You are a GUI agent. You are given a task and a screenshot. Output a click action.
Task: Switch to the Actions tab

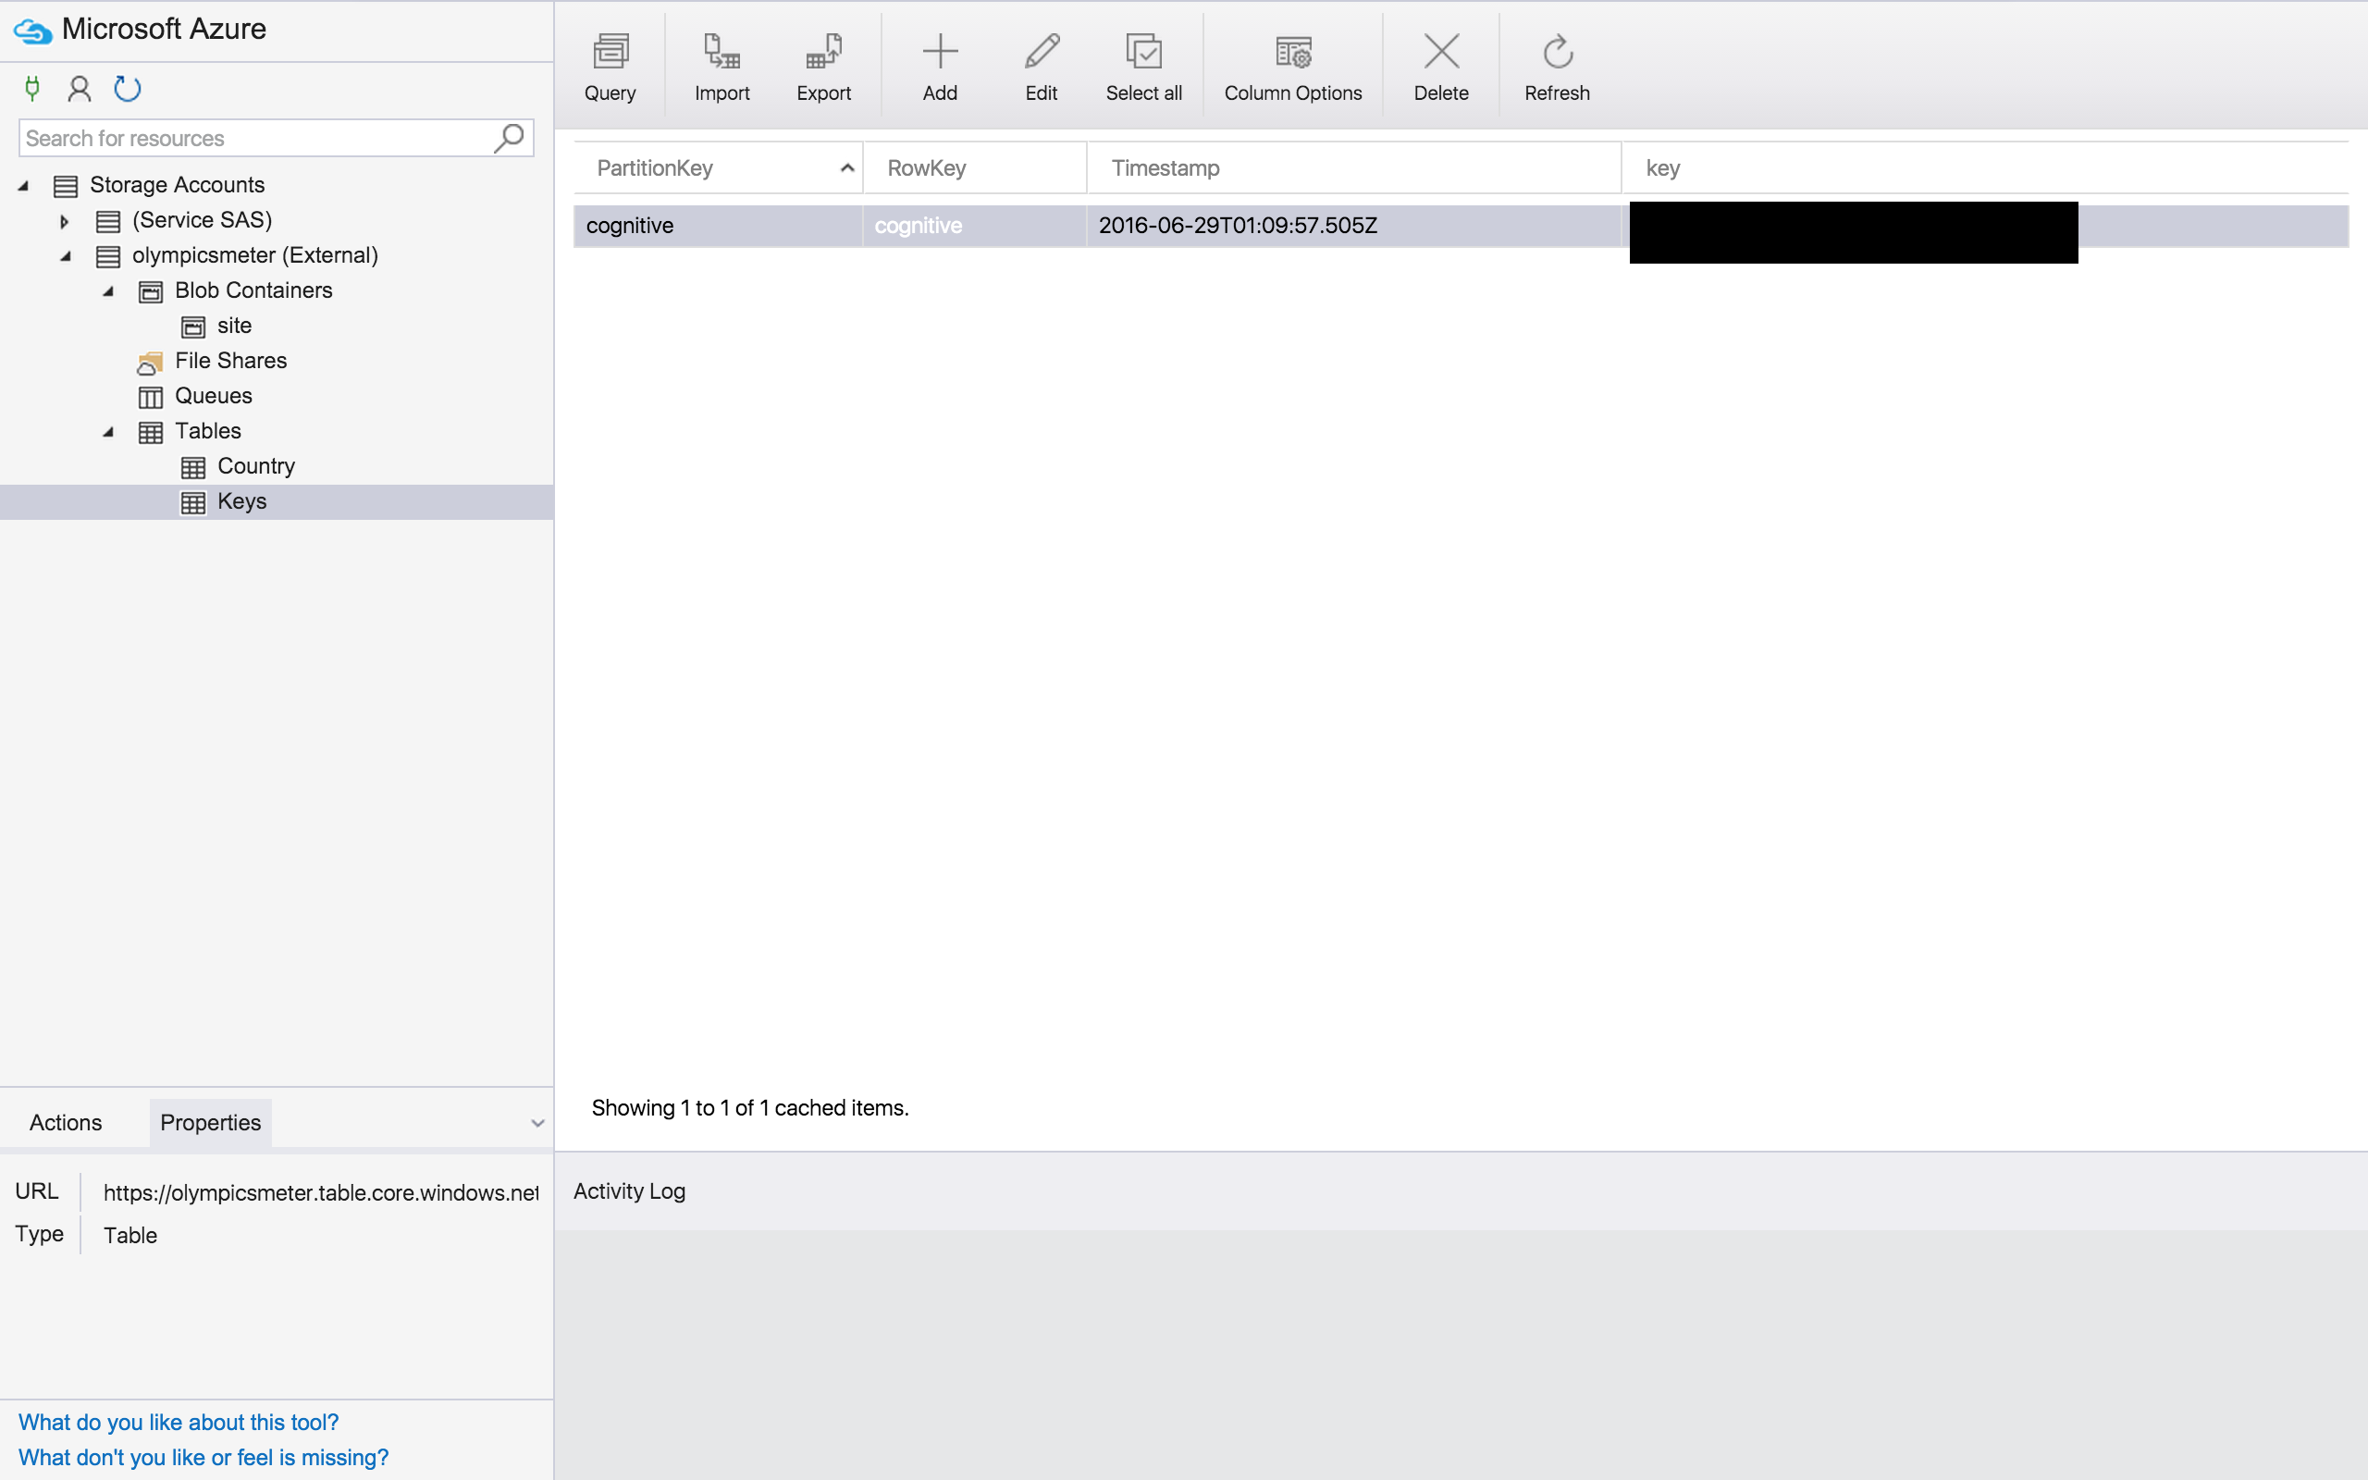[x=66, y=1123]
